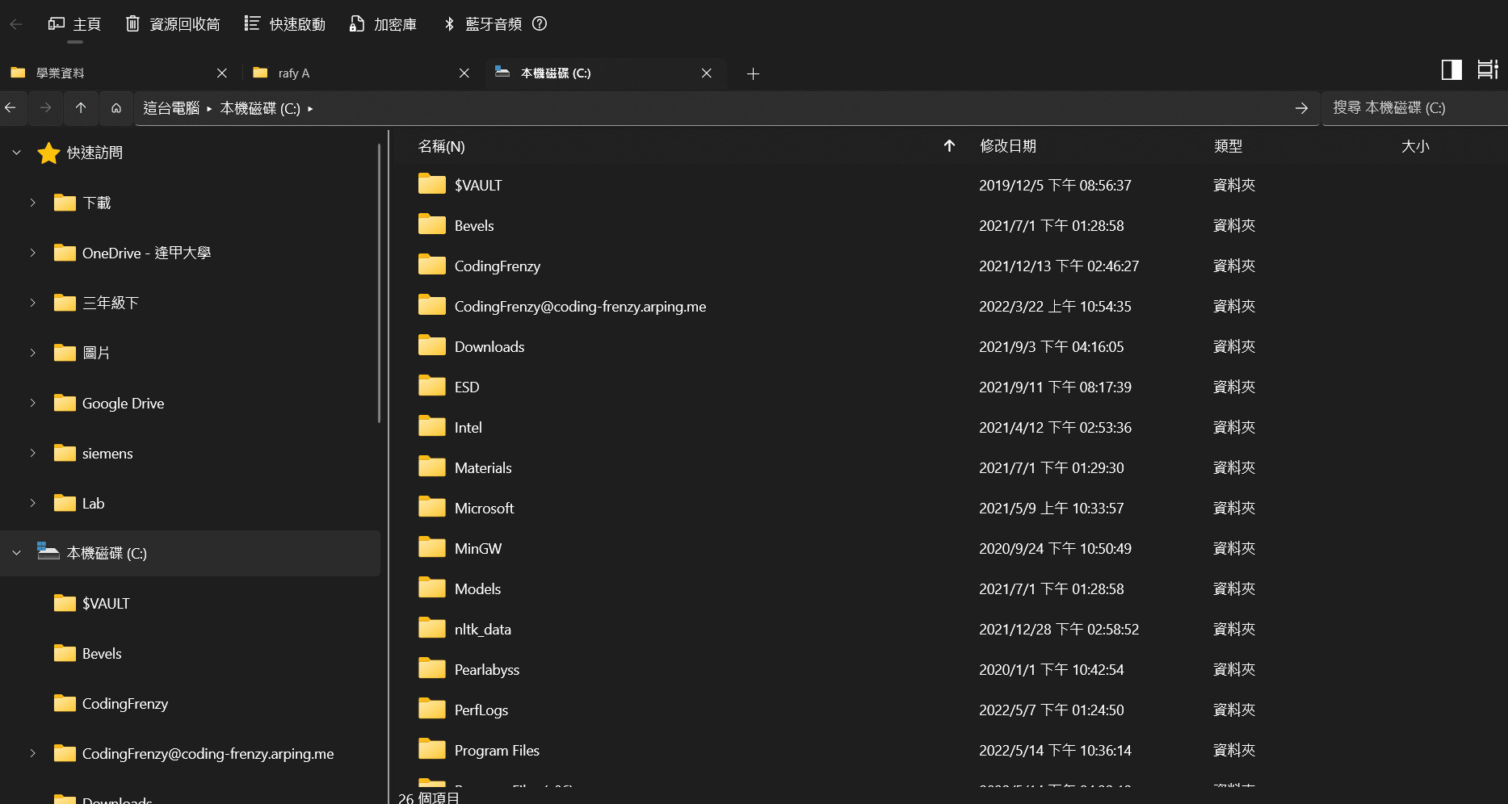Click the sidebar vertical scrollbar
Screen dimensions: 1508x804
pyautogui.click(x=378, y=283)
